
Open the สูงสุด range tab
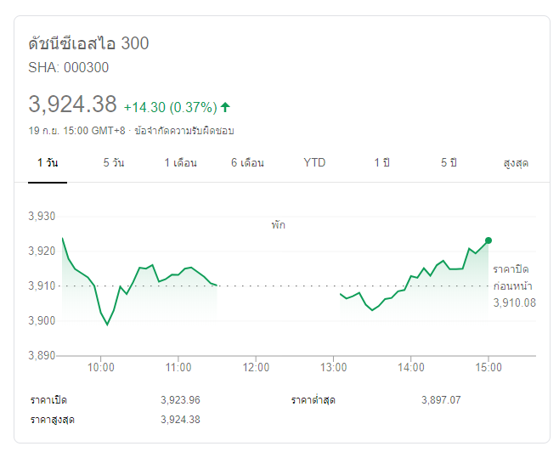click(x=516, y=162)
